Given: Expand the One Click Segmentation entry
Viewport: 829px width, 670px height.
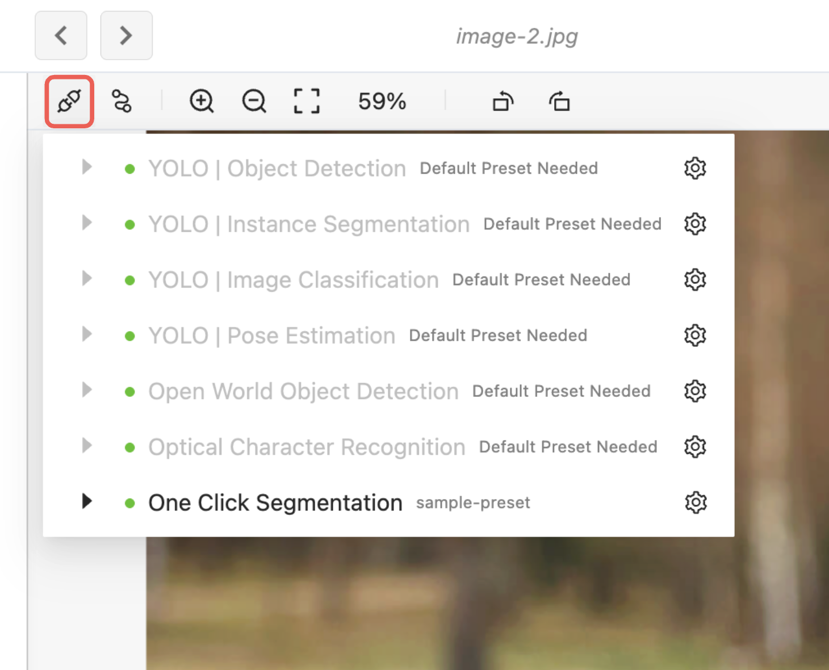Looking at the screenshot, I should [x=87, y=501].
